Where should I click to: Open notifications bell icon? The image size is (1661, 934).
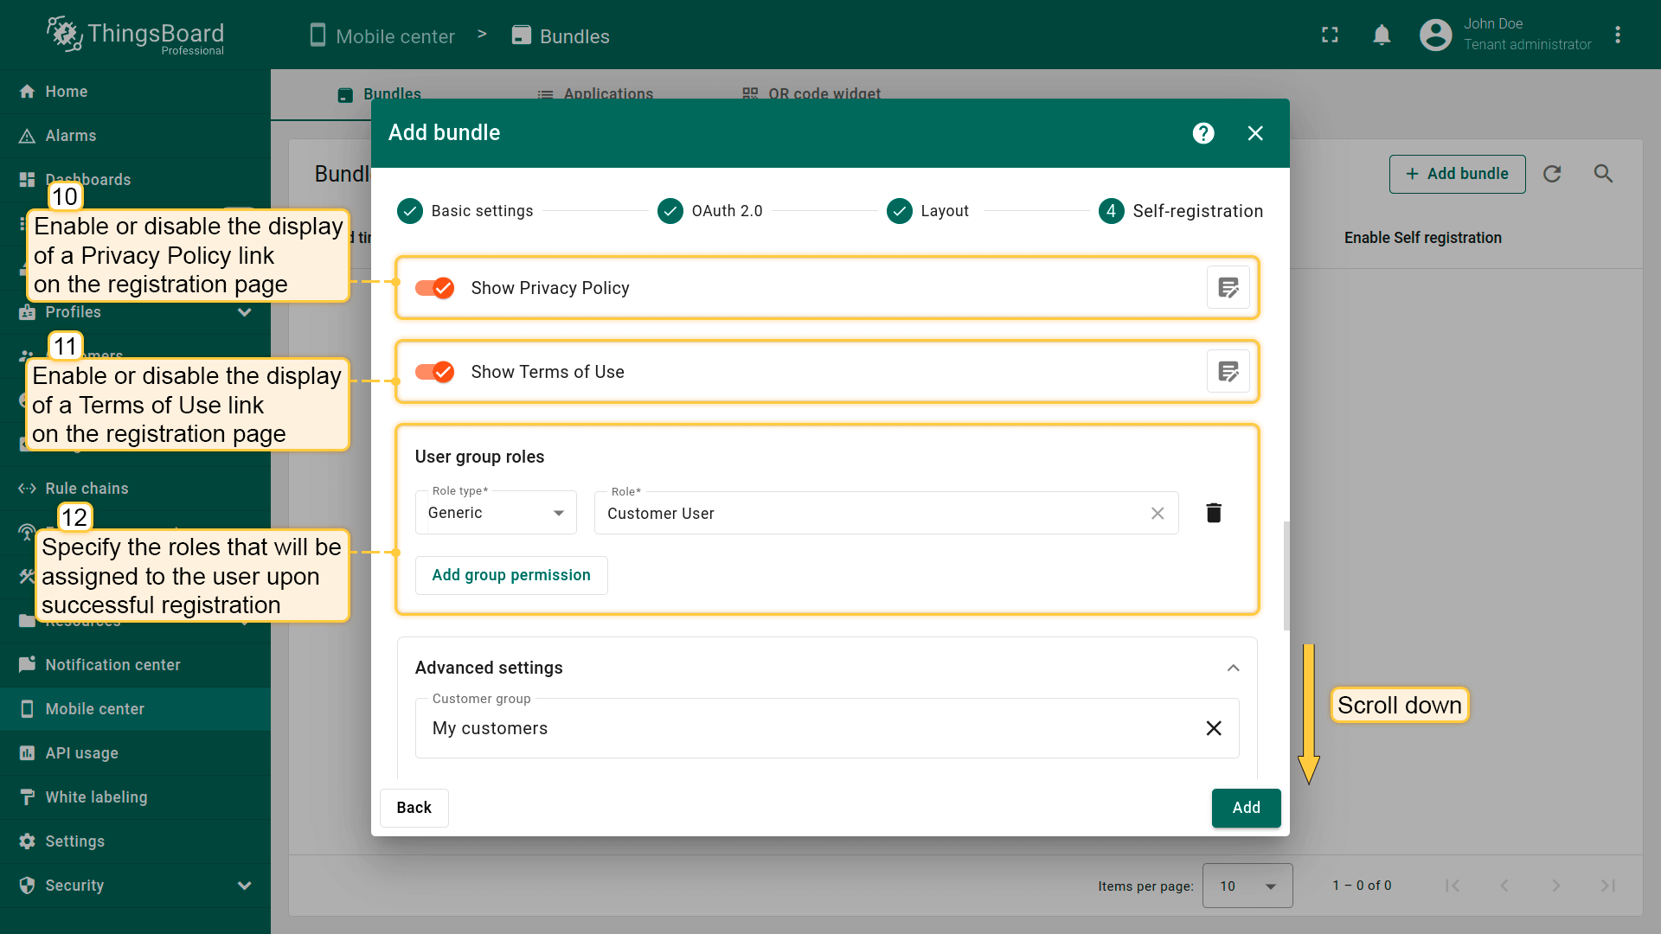[1382, 35]
